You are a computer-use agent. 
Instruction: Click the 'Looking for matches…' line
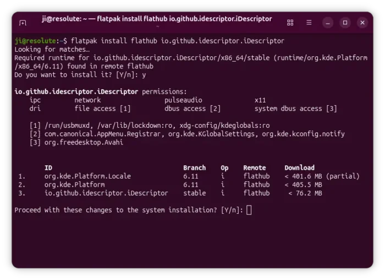click(x=52, y=50)
